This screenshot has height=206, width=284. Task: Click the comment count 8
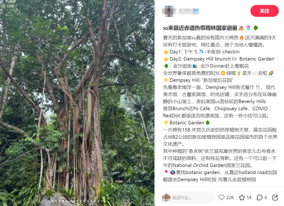pos(266,197)
